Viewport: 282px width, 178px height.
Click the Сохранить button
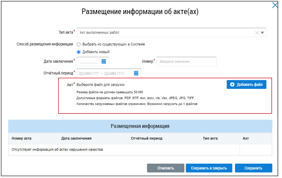[x=253, y=168]
